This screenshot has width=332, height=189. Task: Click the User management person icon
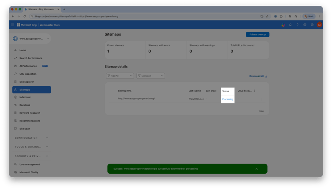click(15, 164)
